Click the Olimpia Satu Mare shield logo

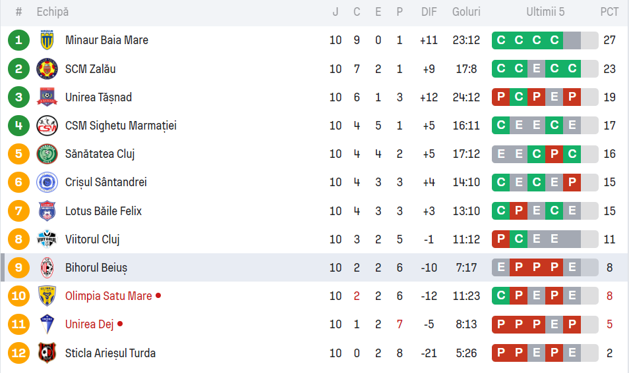47,296
